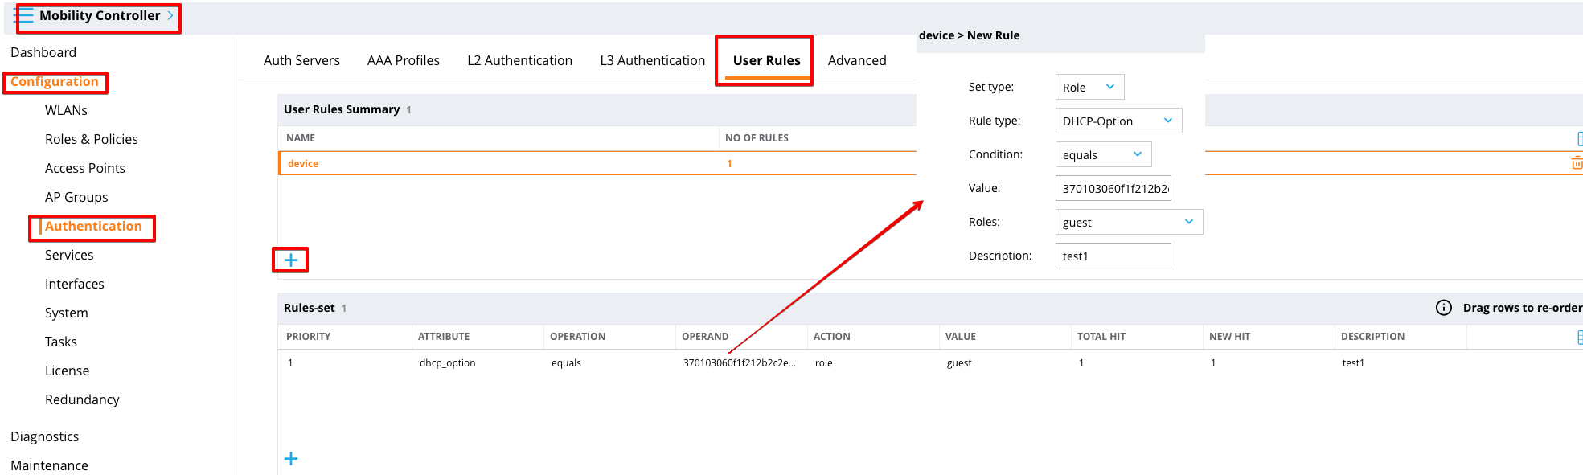Image resolution: width=1583 pixels, height=475 pixels.
Task: Click the NAME column header
Action: pos(301,138)
